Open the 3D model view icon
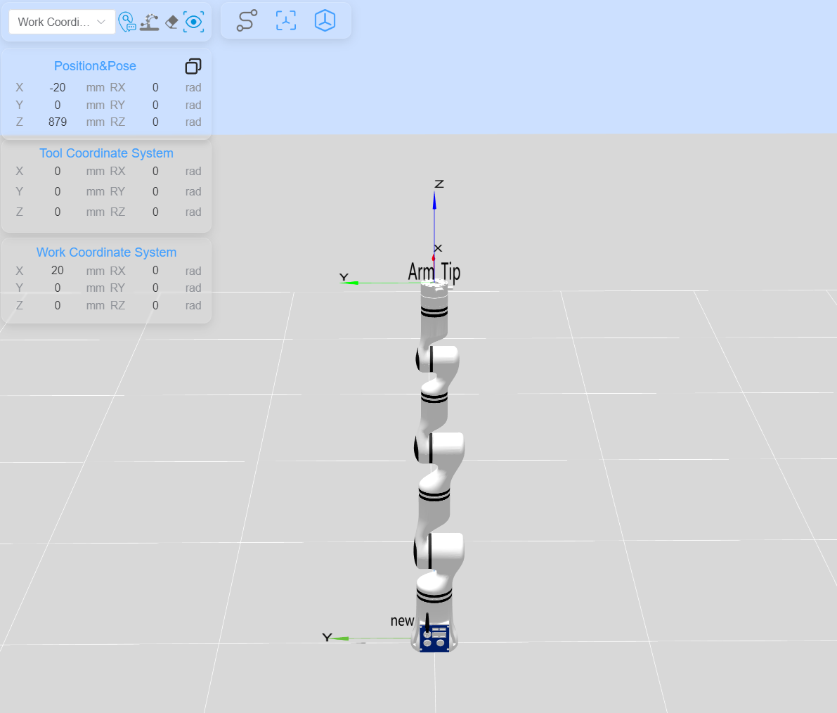 [x=325, y=20]
